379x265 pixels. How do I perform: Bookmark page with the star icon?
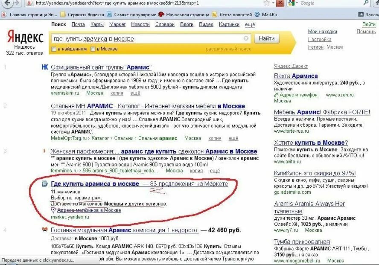(267, 3)
